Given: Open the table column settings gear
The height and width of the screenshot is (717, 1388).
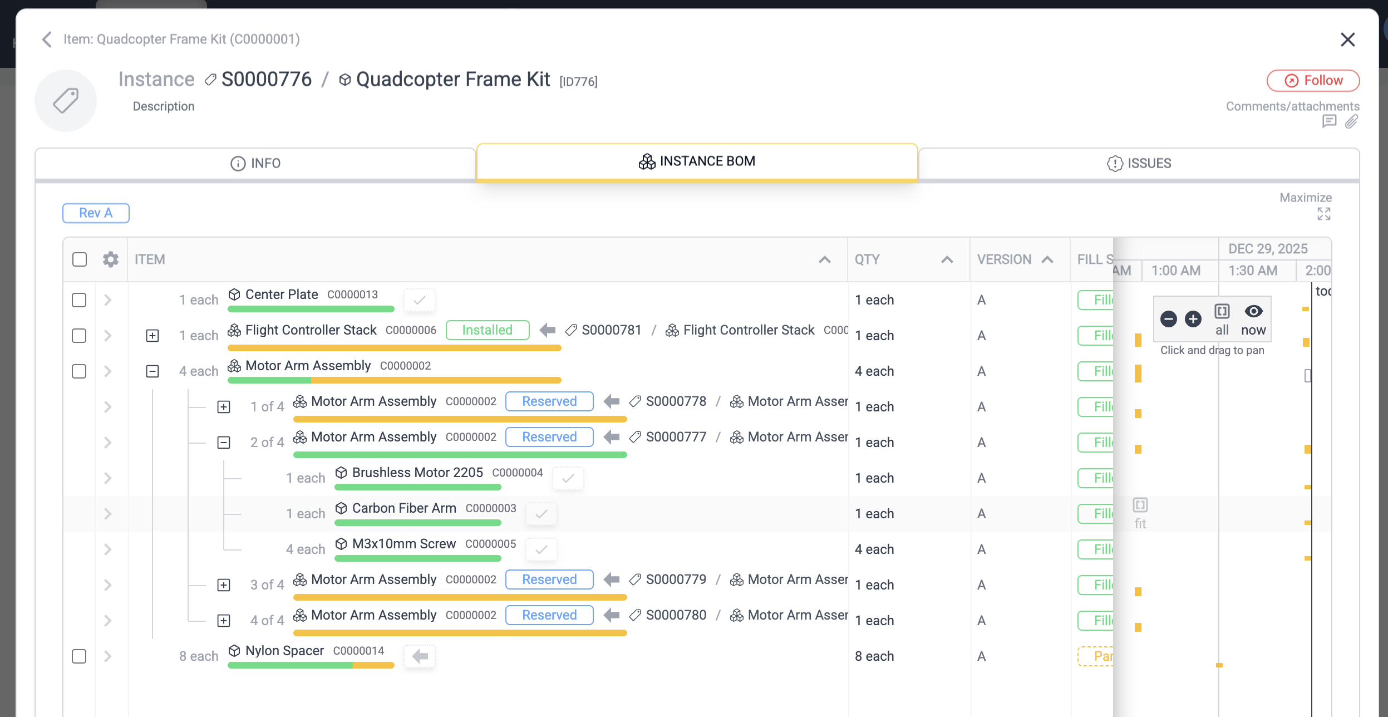Looking at the screenshot, I should click(x=111, y=259).
